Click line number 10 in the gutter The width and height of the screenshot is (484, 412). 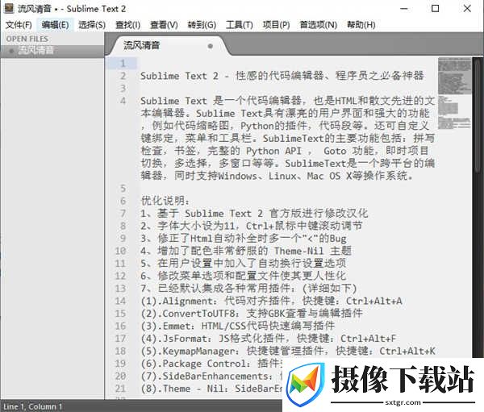(120, 251)
